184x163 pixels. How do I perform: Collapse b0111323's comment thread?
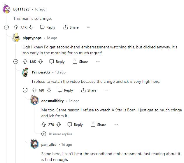[6, 27]
